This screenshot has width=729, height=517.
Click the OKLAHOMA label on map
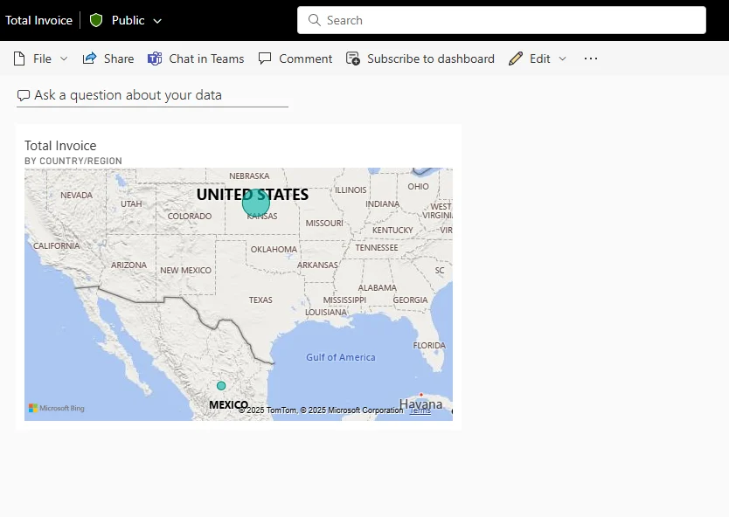pyautogui.click(x=274, y=250)
